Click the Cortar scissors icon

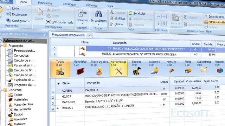point(49,10)
